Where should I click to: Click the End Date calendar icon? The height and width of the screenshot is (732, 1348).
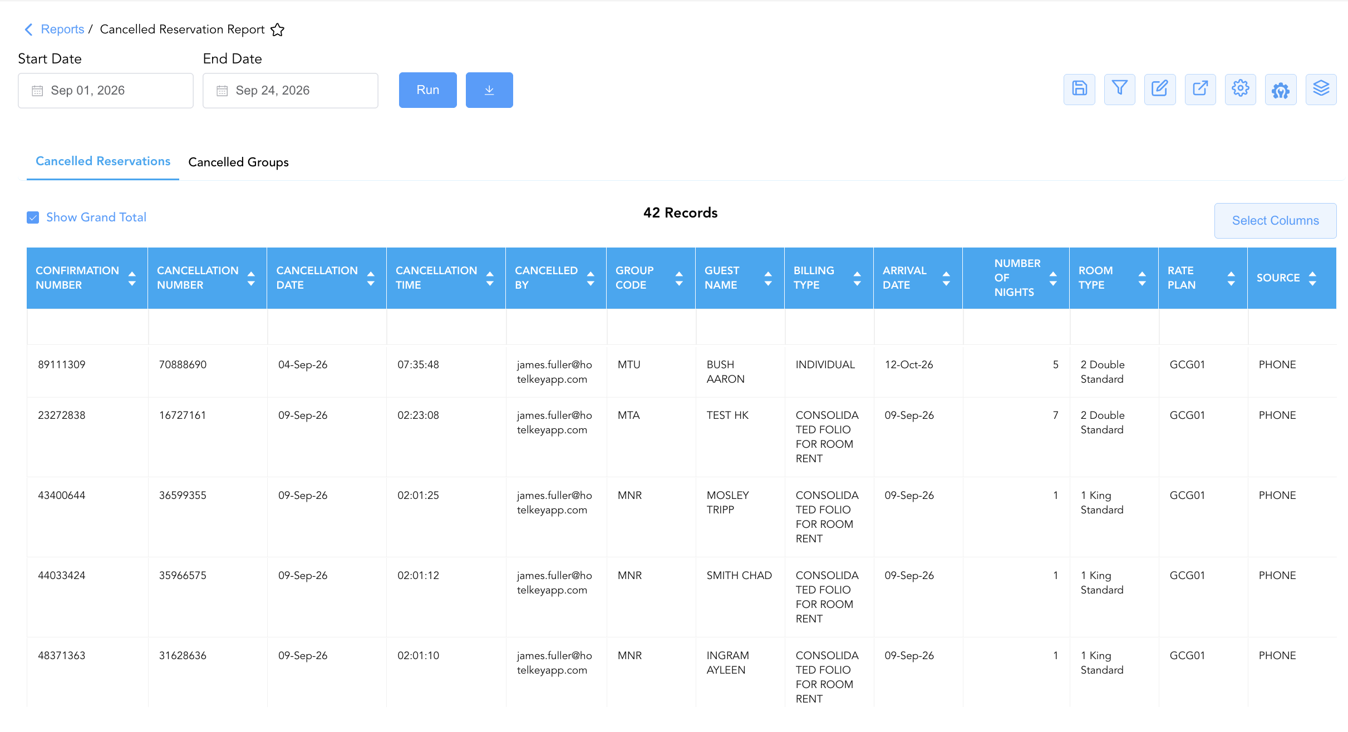[222, 91]
